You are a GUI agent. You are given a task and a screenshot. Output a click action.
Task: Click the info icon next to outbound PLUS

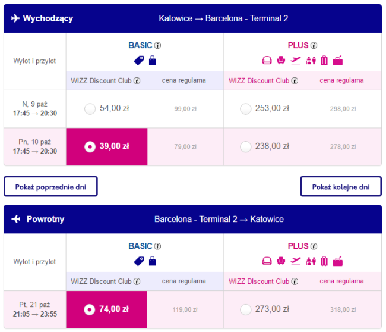point(314,45)
